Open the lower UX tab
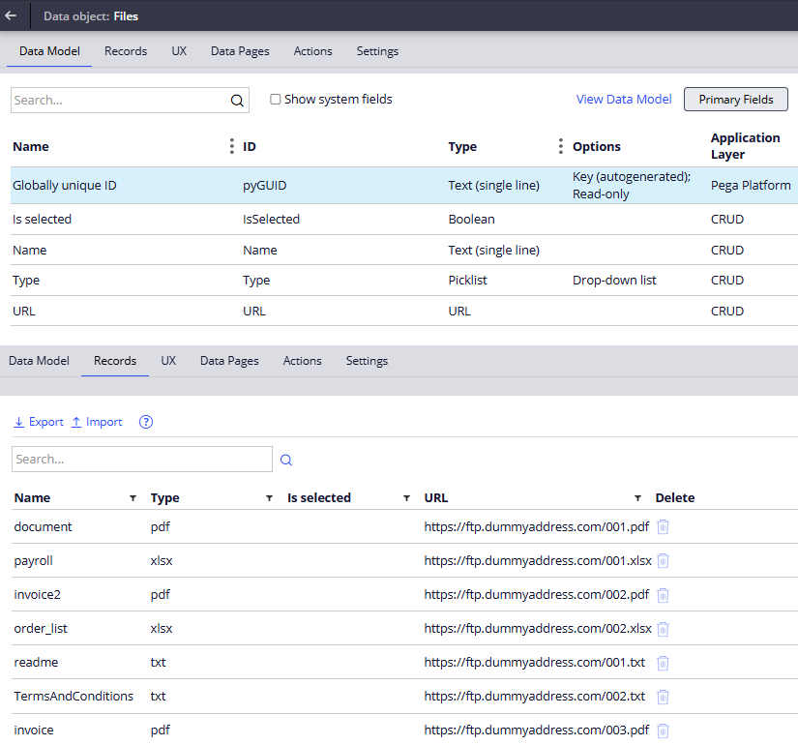Screen dimensions: 798x745 tap(168, 361)
